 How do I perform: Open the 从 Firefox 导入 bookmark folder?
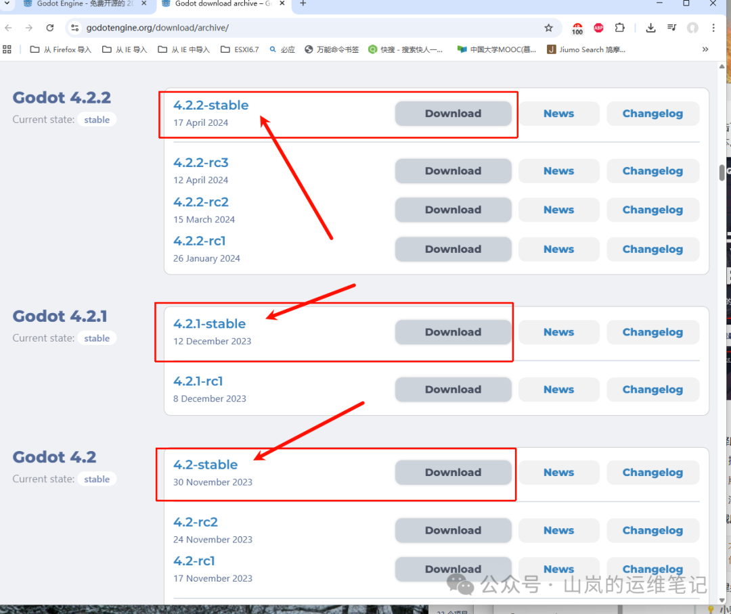coord(61,49)
